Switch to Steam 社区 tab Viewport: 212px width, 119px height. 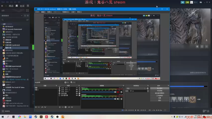(22, 6)
